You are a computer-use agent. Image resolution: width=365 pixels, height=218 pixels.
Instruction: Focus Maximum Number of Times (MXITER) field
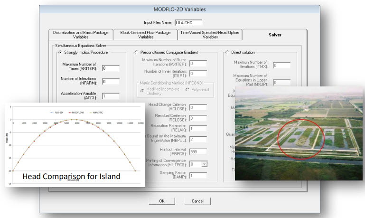pos(110,68)
